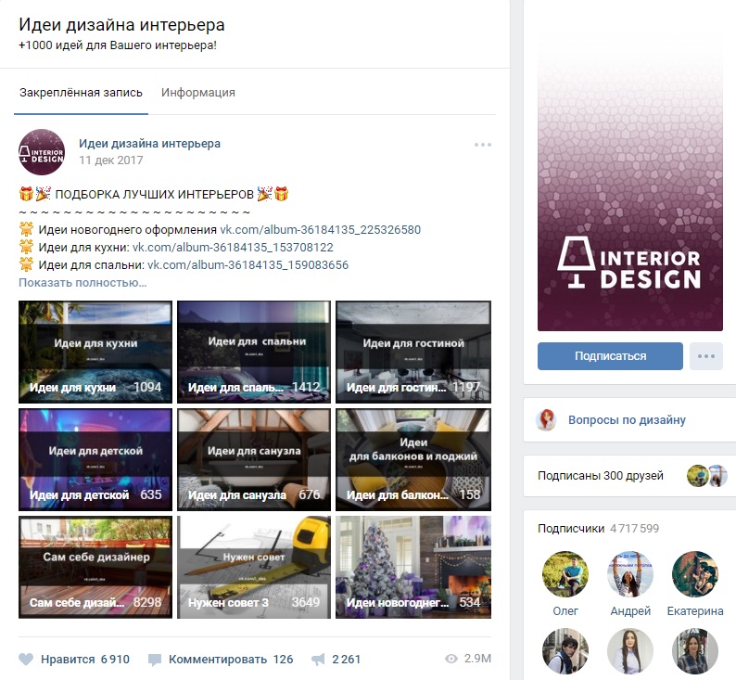The image size is (736, 680).
Task: Click the Interior Design round post avatar
Action: (x=42, y=152)
